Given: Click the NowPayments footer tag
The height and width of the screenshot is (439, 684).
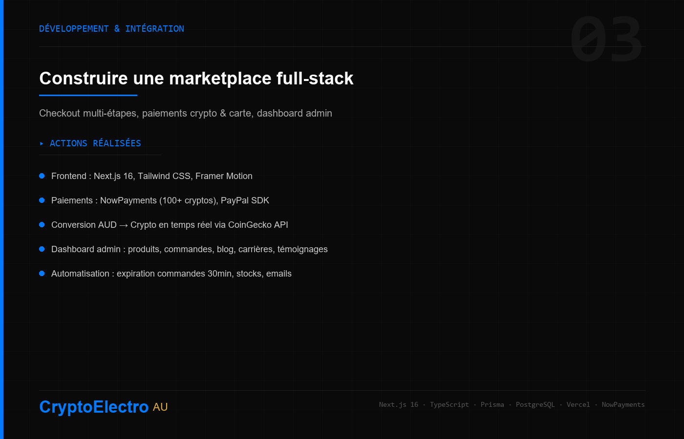Looking at the screenshot, I should pyautogui.click(x=623, y=404).
